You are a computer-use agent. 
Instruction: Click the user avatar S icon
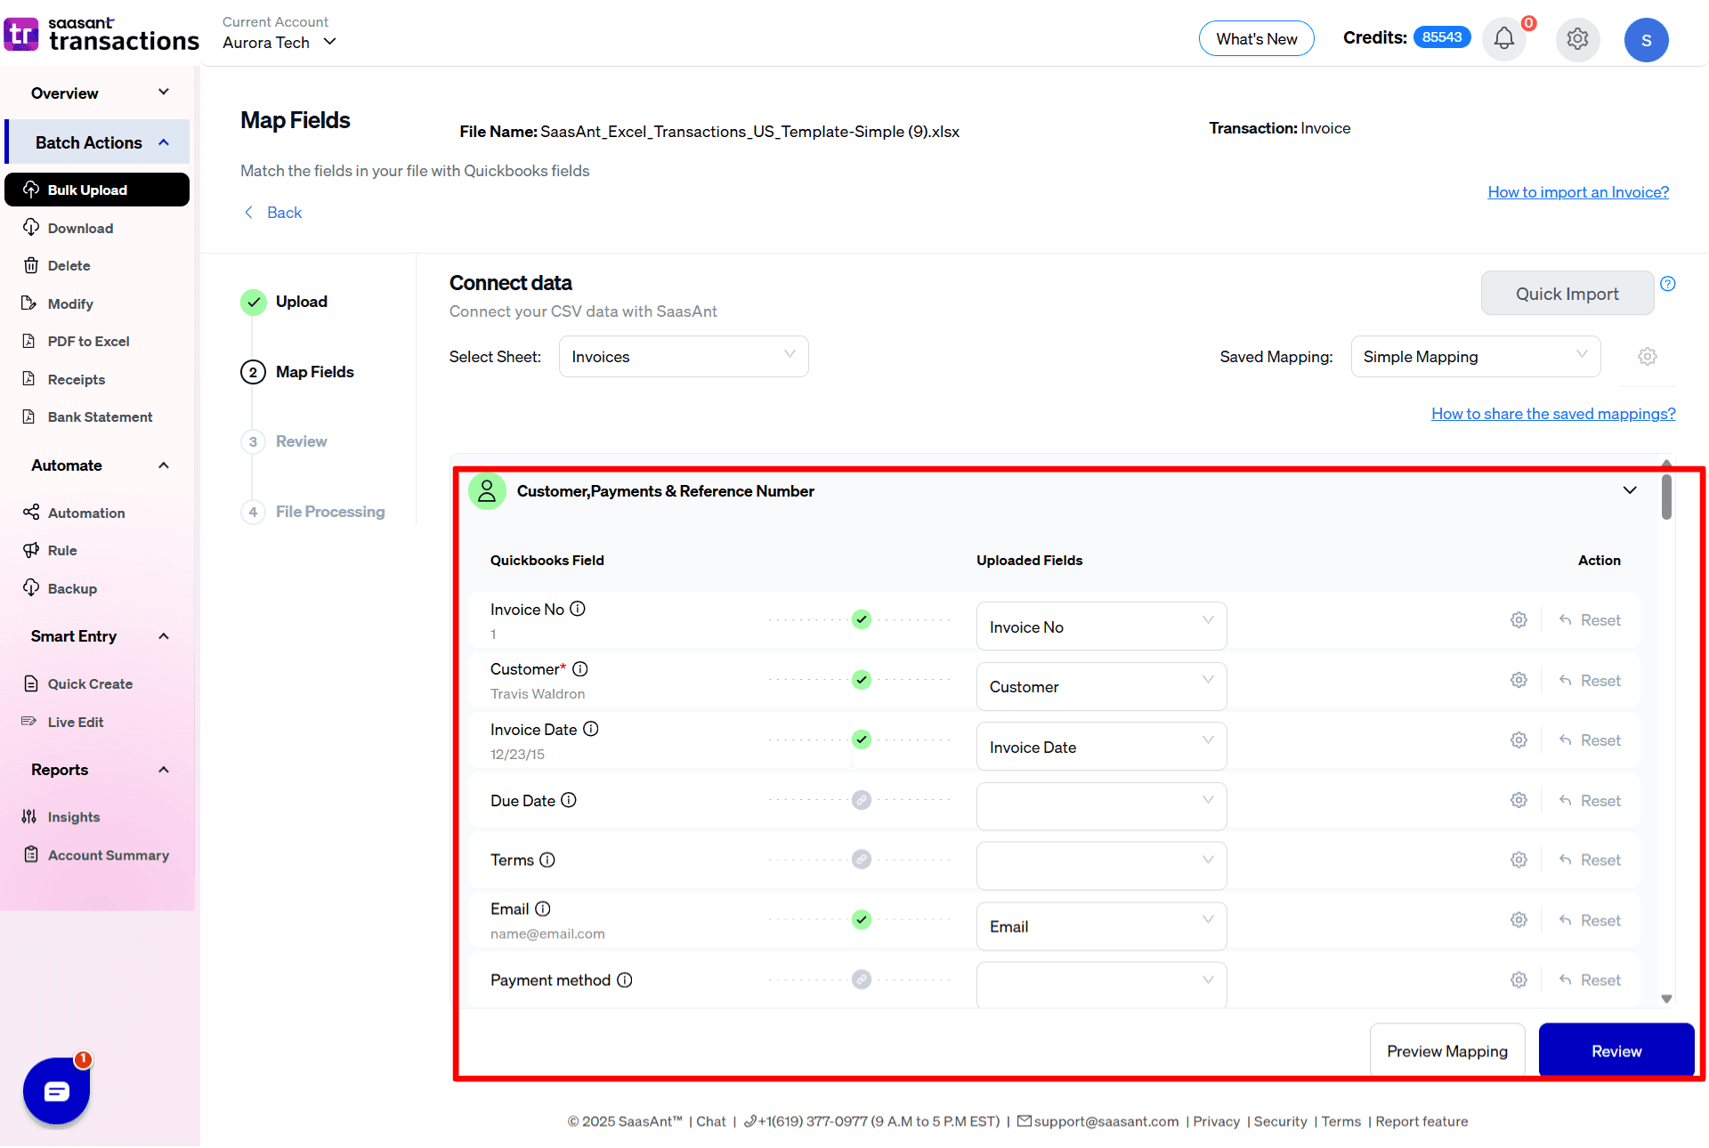coord(1646,40)
